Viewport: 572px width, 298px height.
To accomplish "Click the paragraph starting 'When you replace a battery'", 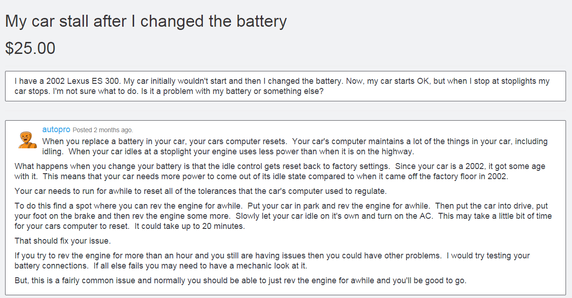I will (295, 146).
